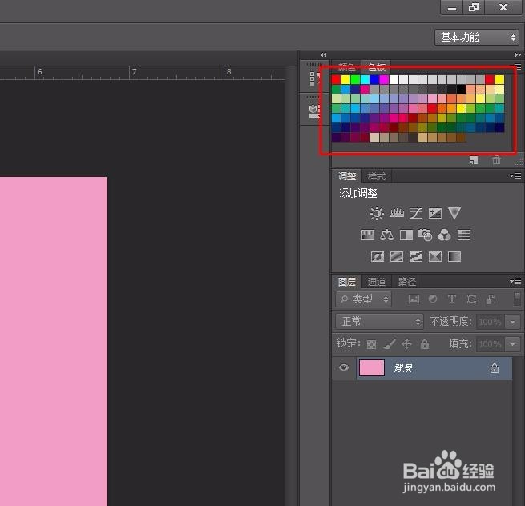Filter layers by smart objects
Viewport: 525px width, 506px height.
click(x=491, y=299)
